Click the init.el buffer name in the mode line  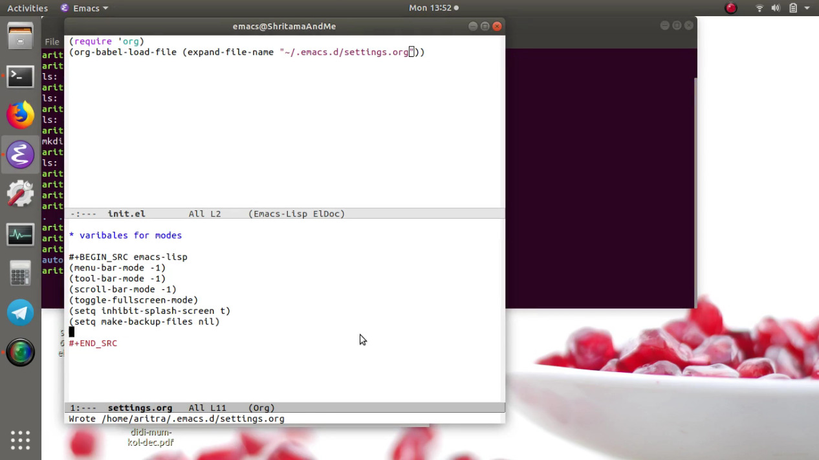point(127,214)
